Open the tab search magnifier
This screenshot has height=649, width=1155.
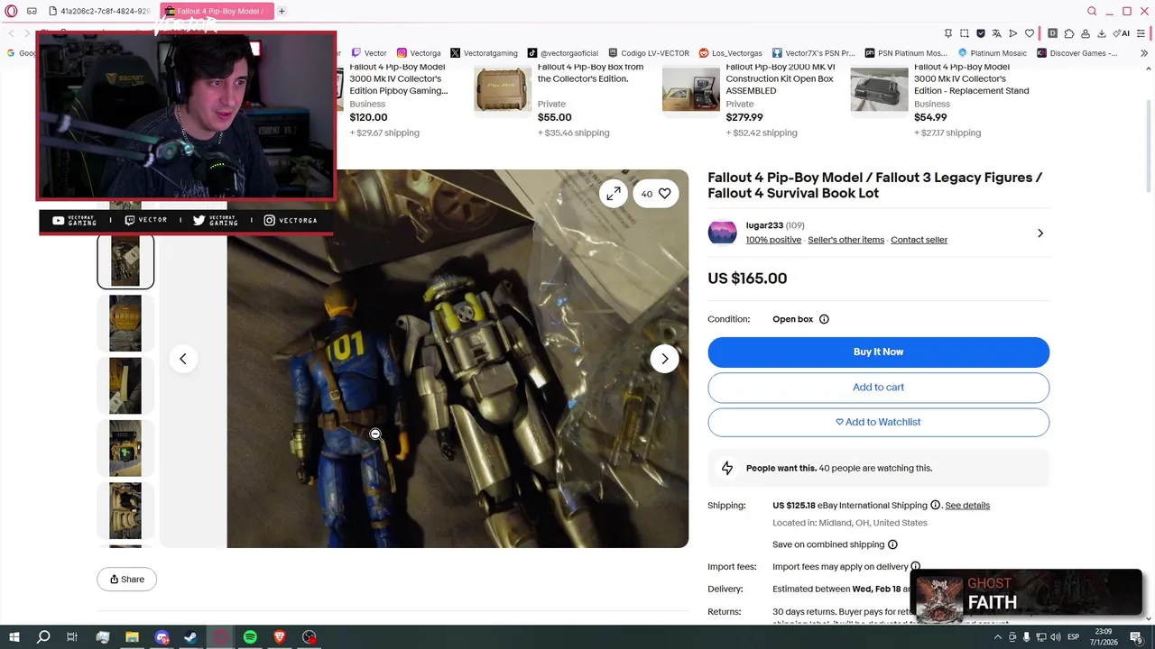1092,11
